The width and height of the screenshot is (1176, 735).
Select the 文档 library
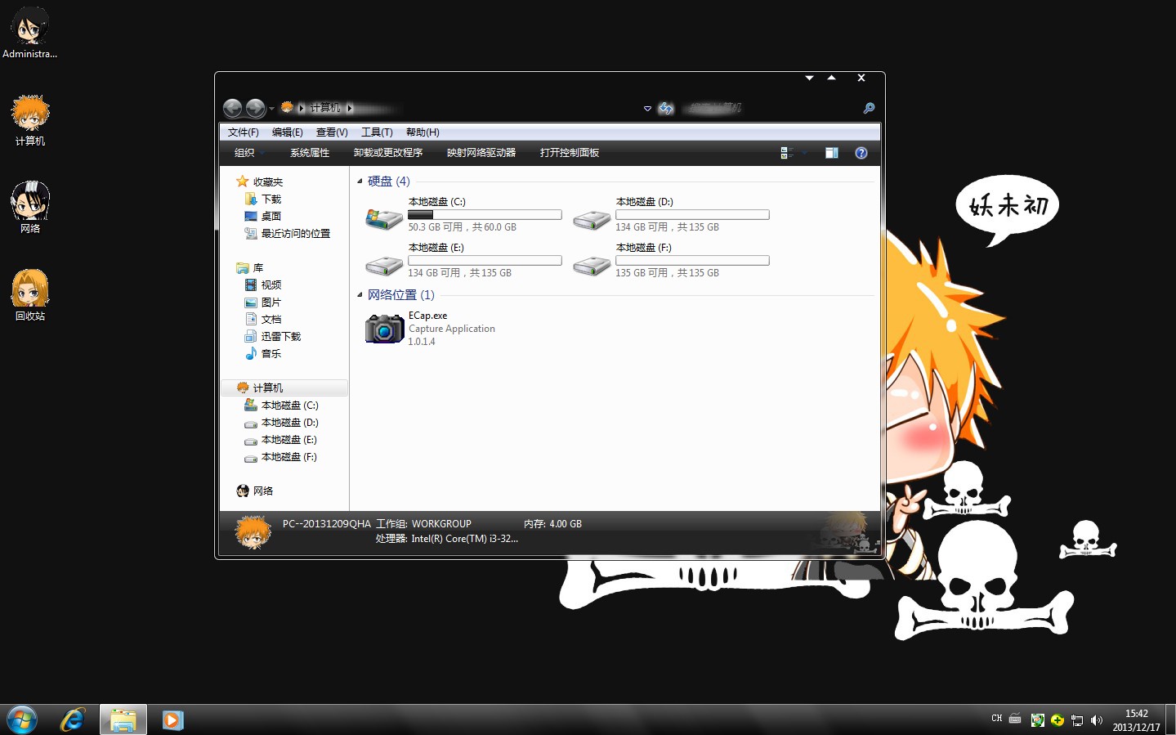[x=271, y=320]
